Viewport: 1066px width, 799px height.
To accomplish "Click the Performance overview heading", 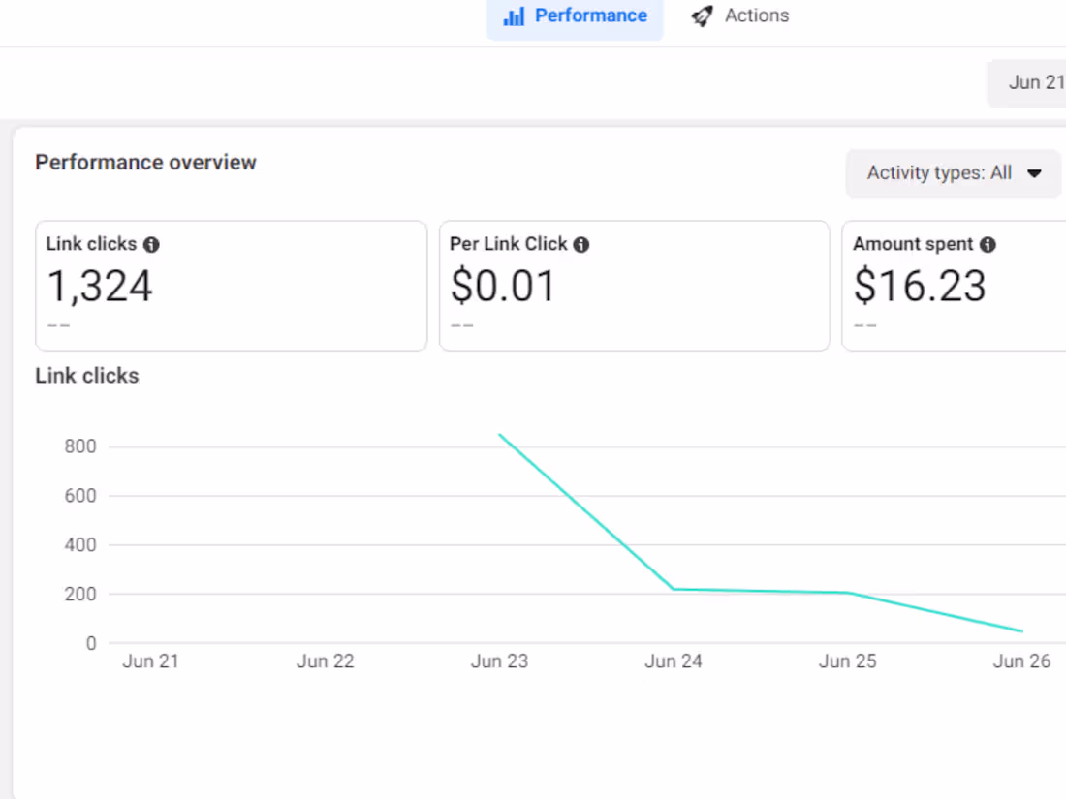I will coord(145,162).
